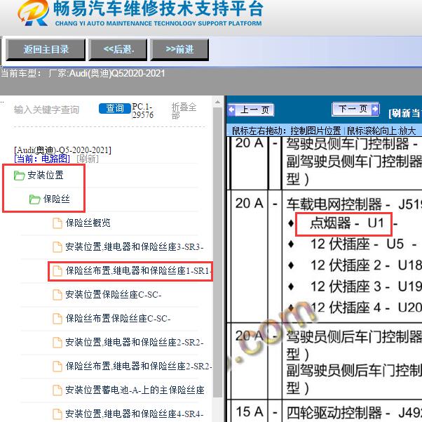This screenshot has height=422, width=422.
Task: Click document icon beside 保险丝概览
Action: (57, 223)
